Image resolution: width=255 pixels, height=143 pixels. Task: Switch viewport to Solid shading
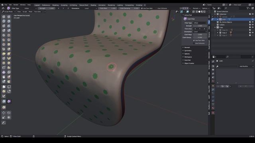click(x=199, y=12)
